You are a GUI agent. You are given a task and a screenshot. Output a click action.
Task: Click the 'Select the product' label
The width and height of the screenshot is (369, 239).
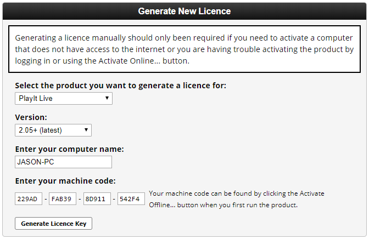pyautogui.click(x=120, y=86)
